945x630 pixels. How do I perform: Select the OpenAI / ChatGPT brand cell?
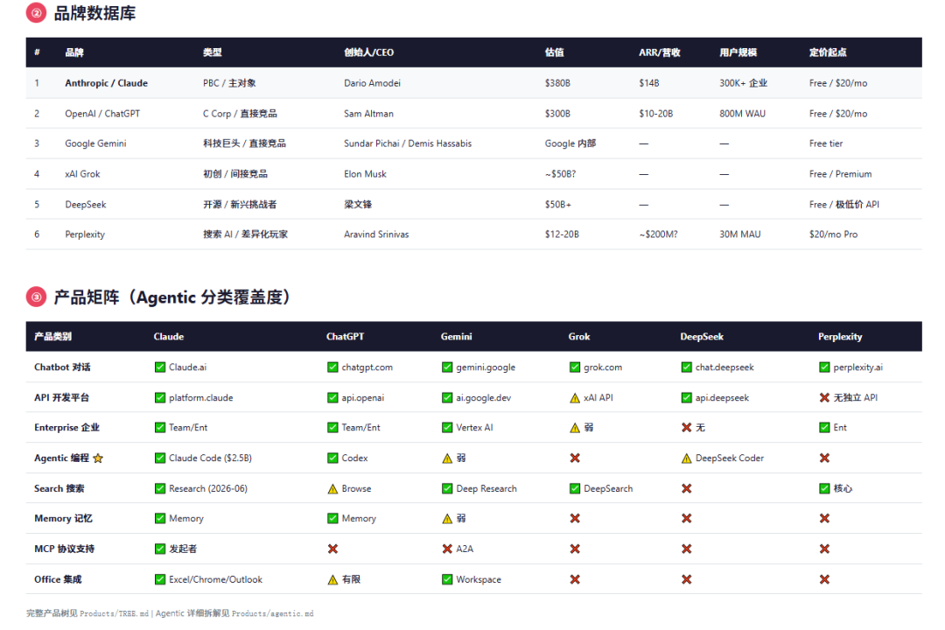pos(102,114)
